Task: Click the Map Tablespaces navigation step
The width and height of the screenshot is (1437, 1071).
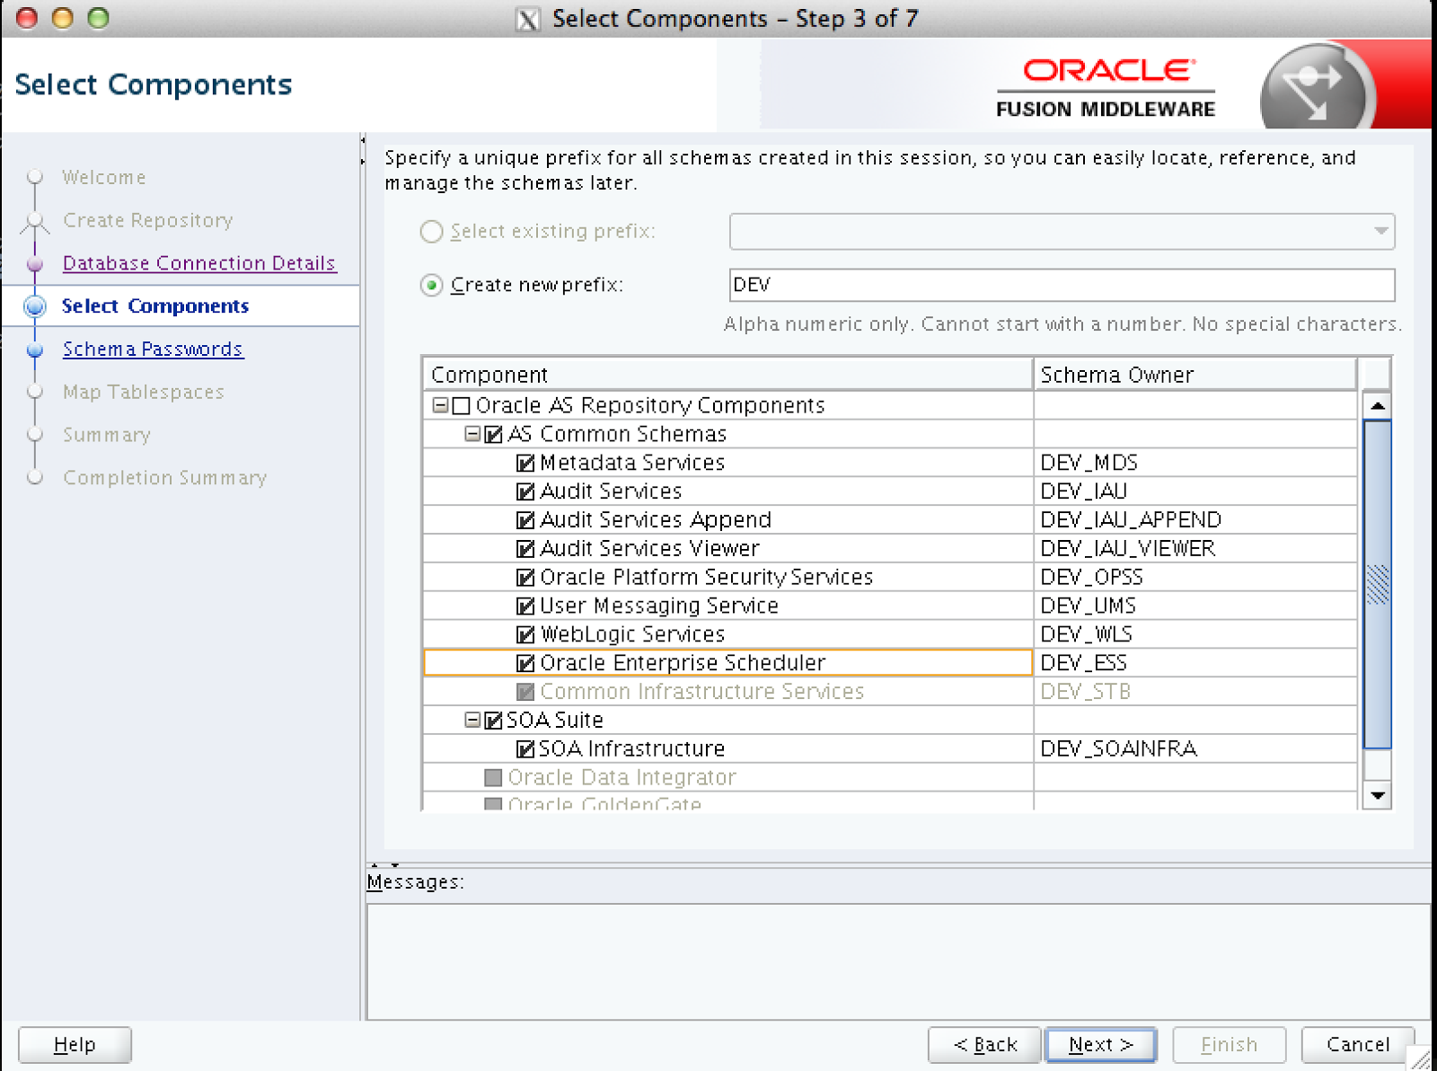Action: 144,392
